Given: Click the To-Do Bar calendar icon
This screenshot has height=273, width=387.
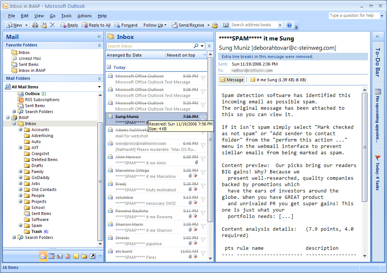Looking at the screenshot, I should (378, 92).
